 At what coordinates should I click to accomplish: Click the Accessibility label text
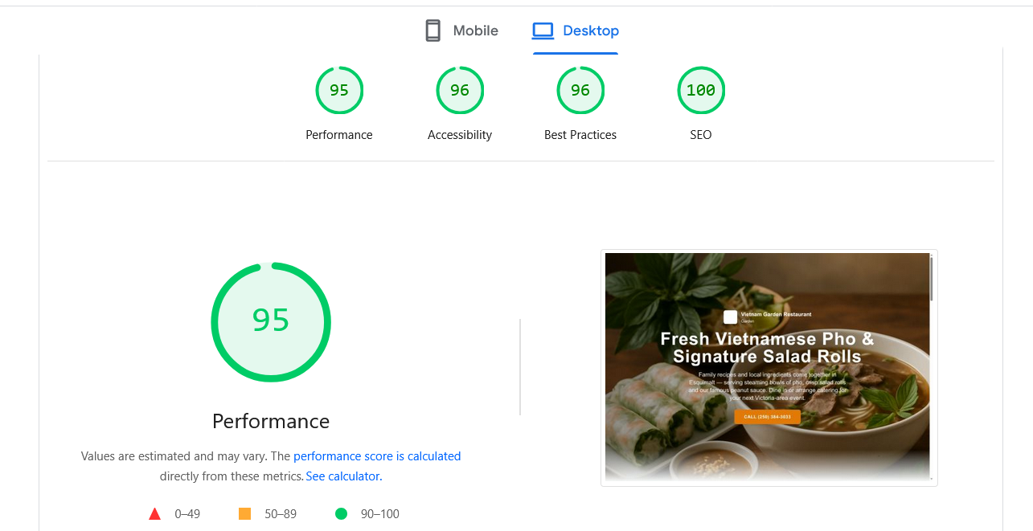[460, 134]
